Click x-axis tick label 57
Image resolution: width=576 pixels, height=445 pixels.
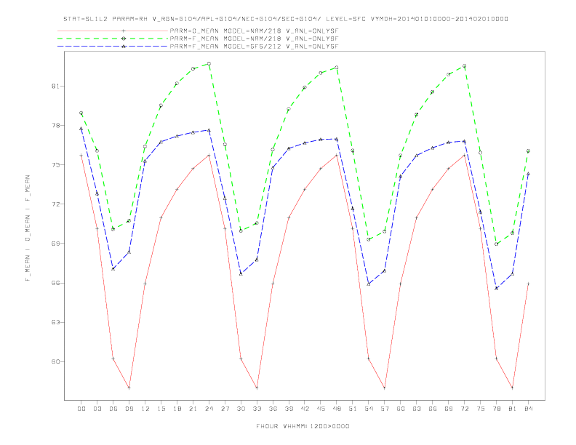click(x=385, y=409)
